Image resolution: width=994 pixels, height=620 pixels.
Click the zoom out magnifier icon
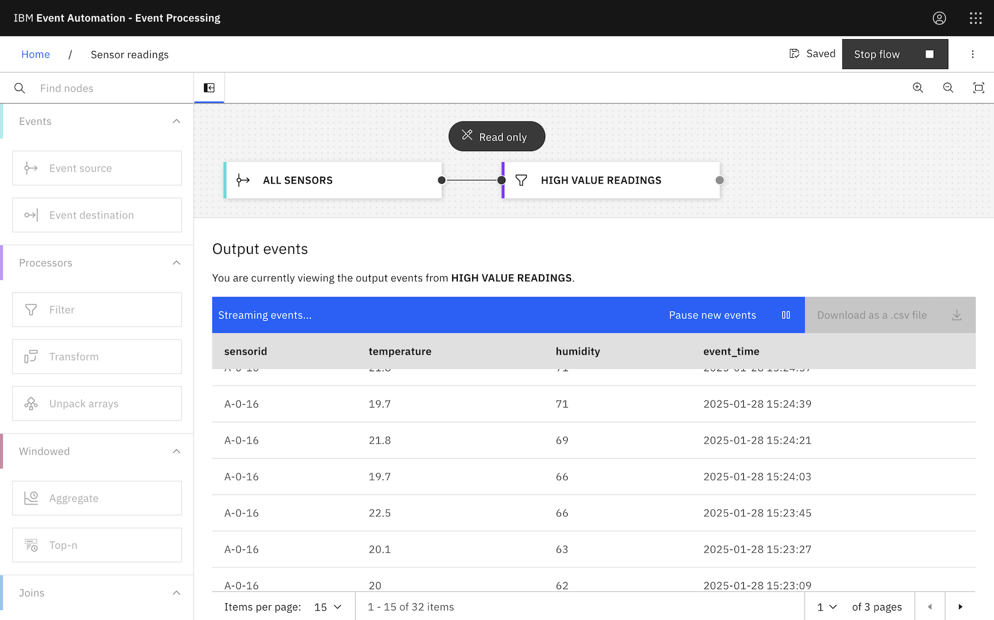pyautogui.click(x=948, y=88)
